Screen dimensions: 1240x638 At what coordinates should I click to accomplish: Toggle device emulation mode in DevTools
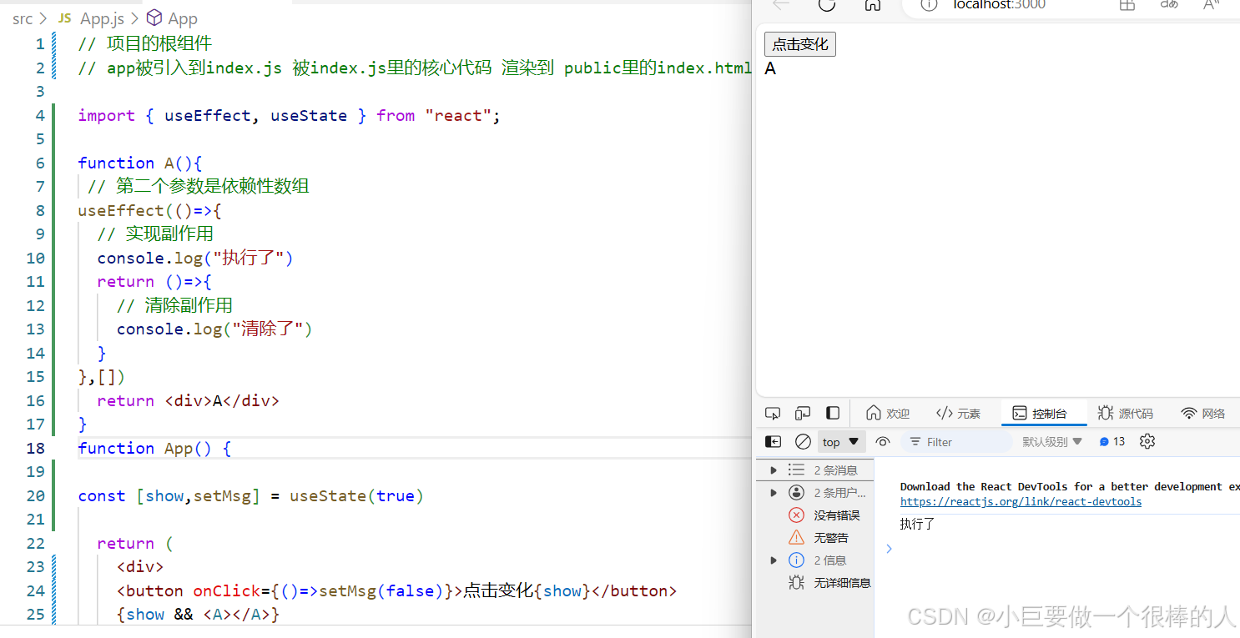tap(802, 413)
